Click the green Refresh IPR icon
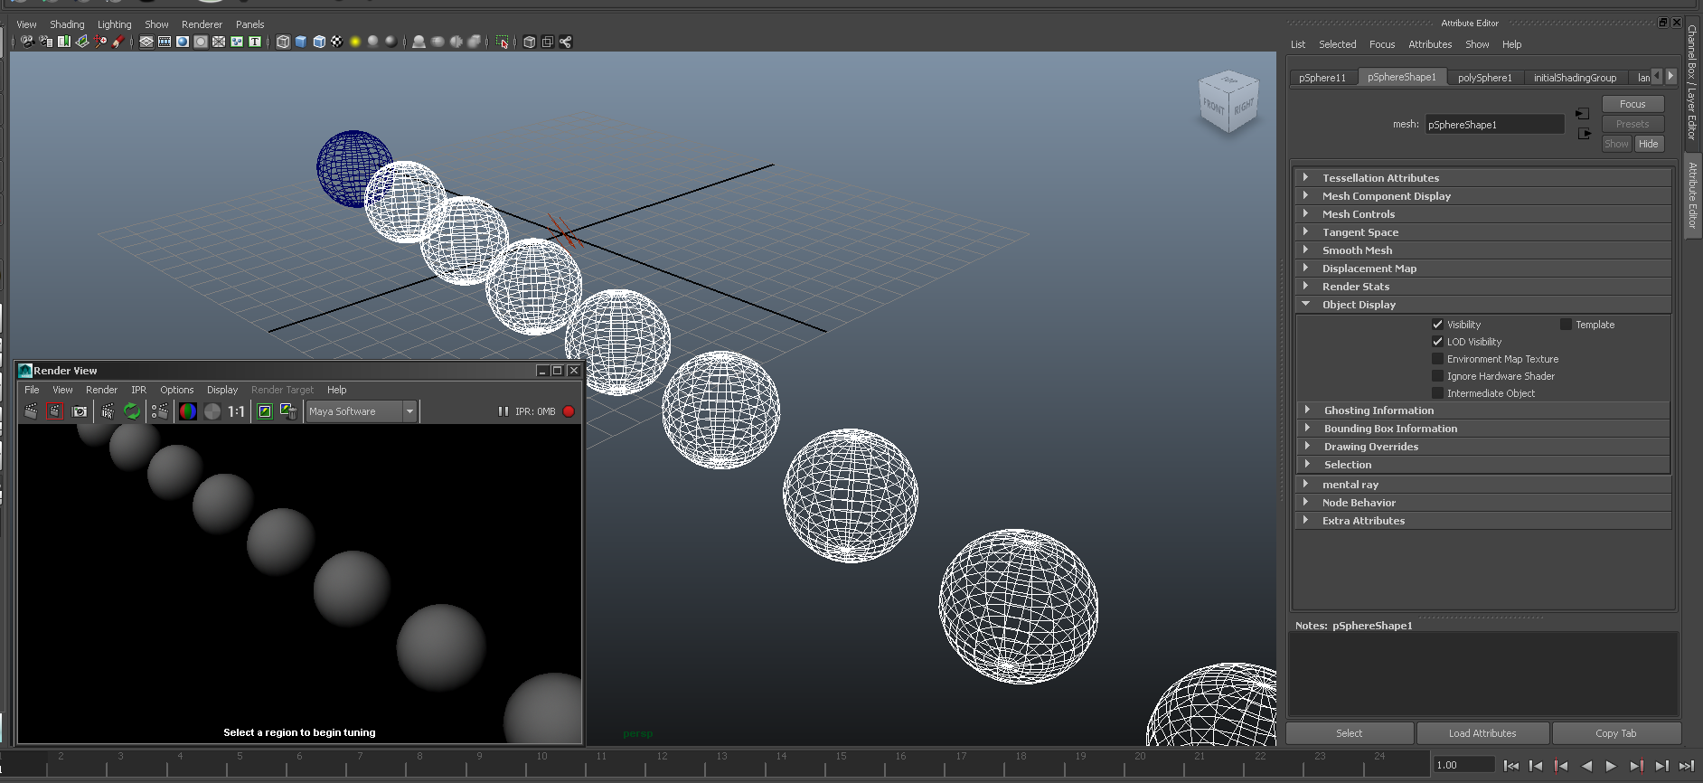 point(132,411)
